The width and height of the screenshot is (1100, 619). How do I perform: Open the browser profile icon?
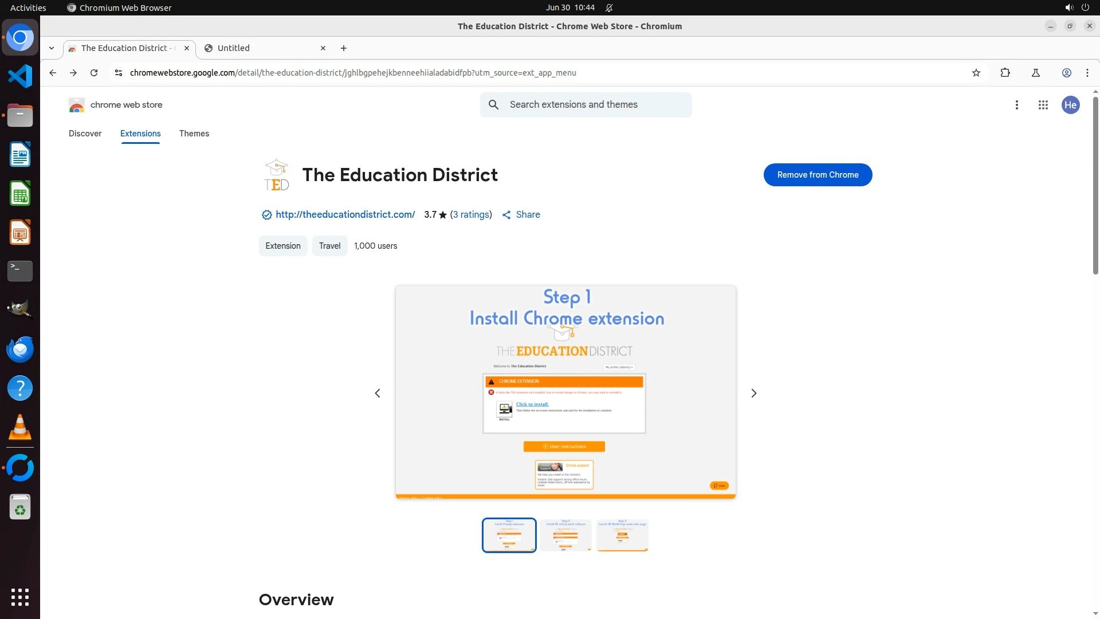coord(1066,73)
